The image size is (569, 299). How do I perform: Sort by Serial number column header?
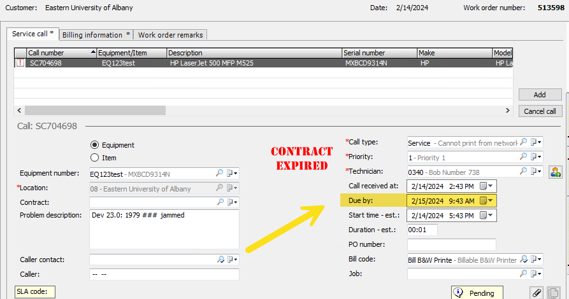coord(380,53)
